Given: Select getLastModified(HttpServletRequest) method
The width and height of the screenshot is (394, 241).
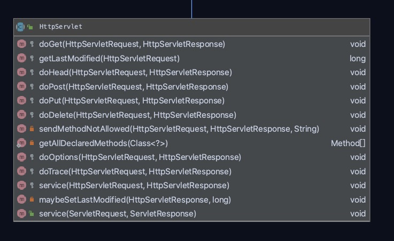Looking at the screenshot, I should (x=109, y=59).
